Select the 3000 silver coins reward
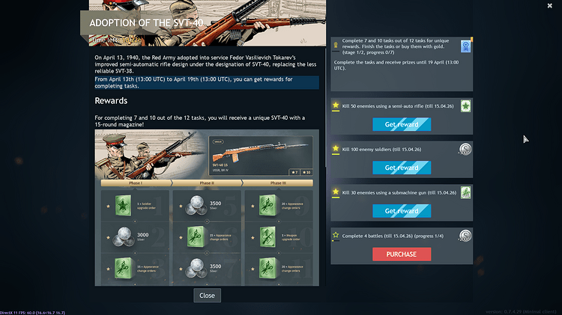The image size is (562, 315). click(124, 237)
